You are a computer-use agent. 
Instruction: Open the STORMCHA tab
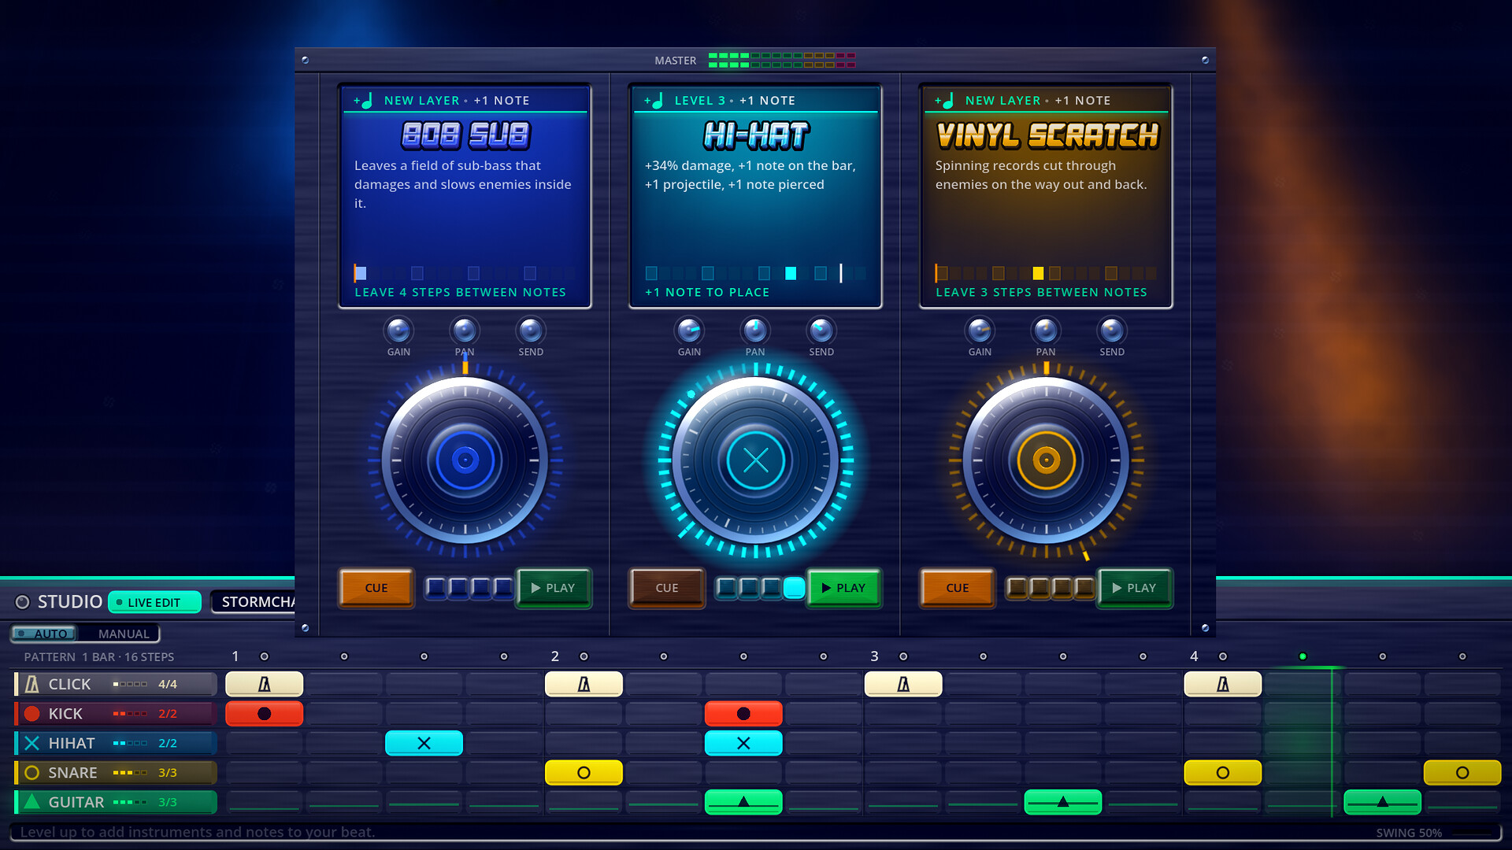254,602
